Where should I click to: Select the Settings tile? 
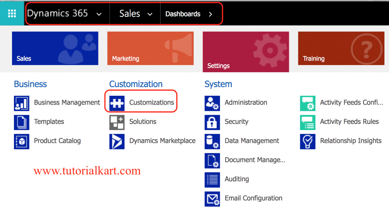(x=246, y=52)
